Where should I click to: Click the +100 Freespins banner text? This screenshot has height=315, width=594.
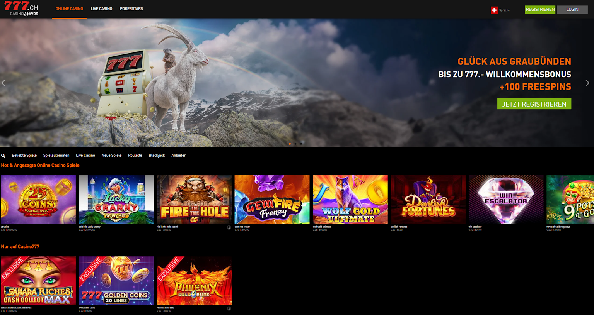pos(535,87)
